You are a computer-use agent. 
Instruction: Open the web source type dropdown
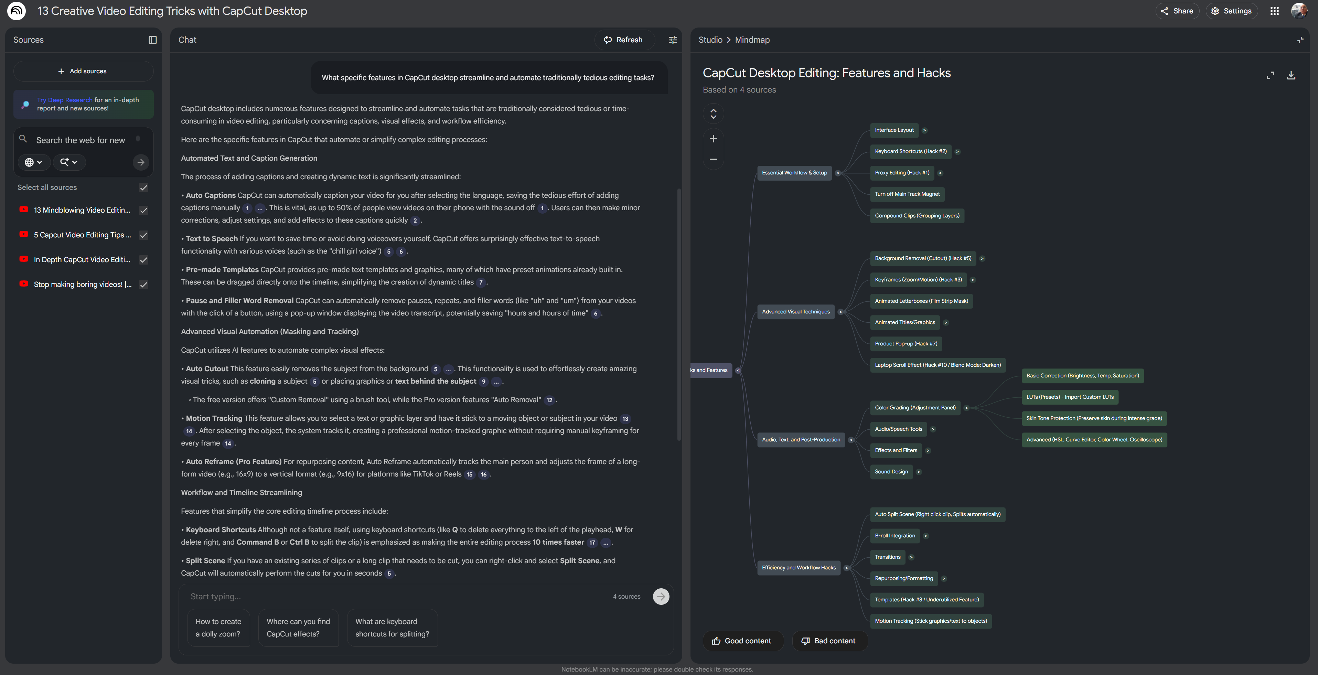coord(34,162)
